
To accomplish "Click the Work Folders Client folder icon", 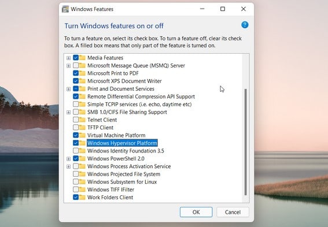I will [82, 197].
